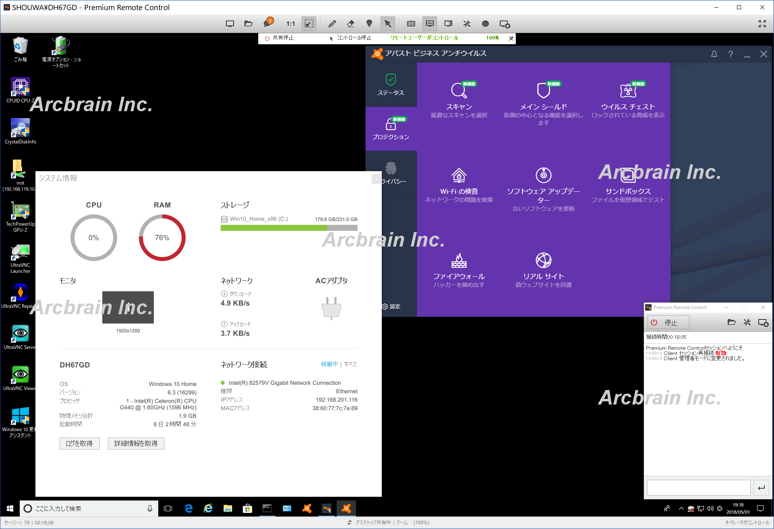Open the サンドボックス tile
This screenshot has height=529, width=774.
coord(628,185)
